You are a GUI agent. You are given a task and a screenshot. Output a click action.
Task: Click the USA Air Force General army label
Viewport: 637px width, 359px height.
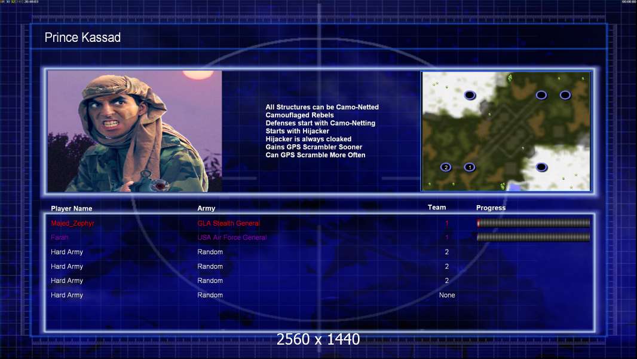coord(232,238)
